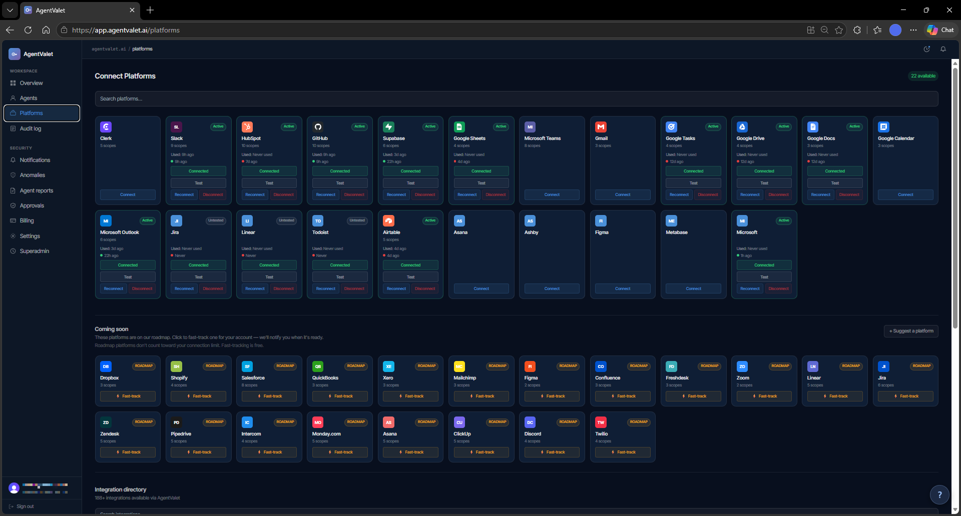Viewport: 961px width, 516px height.
Task: Open Agent reports in sidebar
Action: pyautogui.click(x=42, y=190)
